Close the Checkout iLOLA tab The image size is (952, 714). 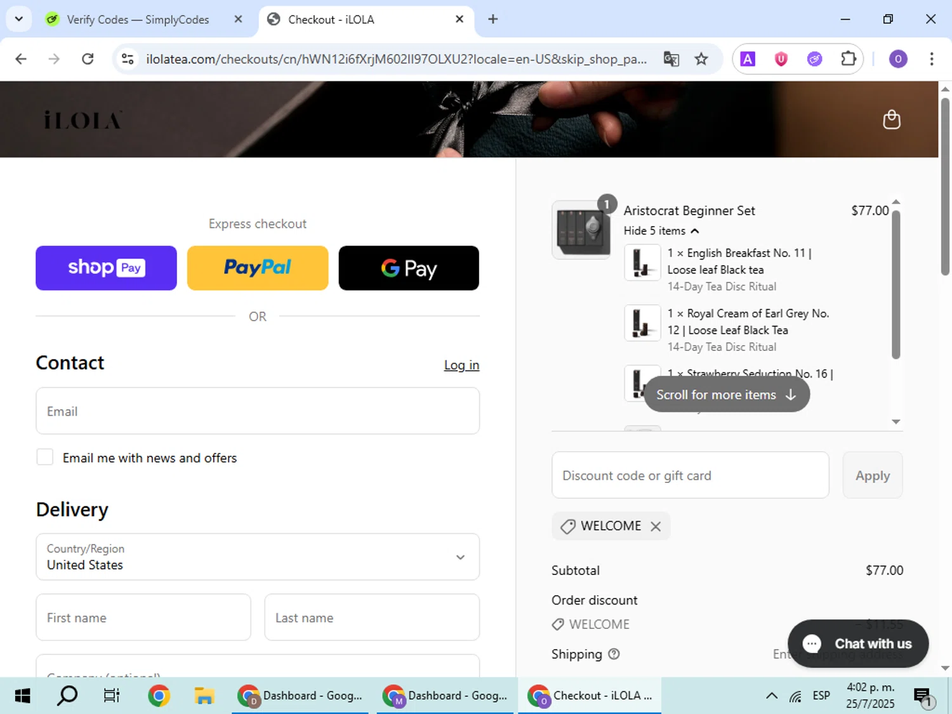coord(459,19)
